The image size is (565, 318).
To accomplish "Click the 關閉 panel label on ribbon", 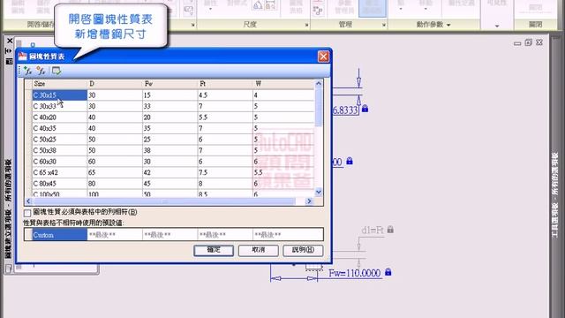I will [x=536, y=25].
